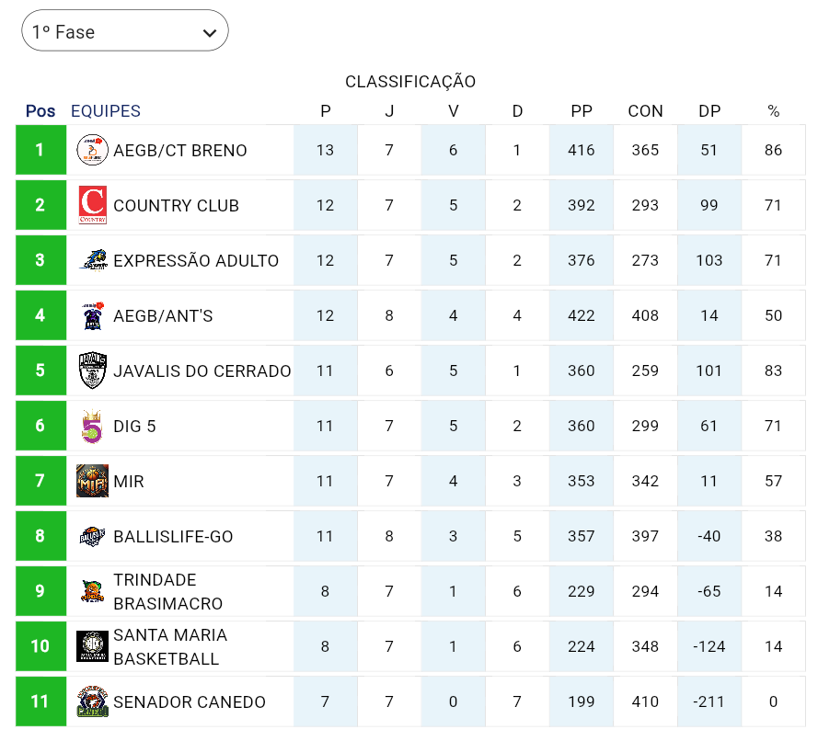Screen dimensions: 818x741
Task: Open the COUNTRY CLUB team name
Action: (176, 205)
